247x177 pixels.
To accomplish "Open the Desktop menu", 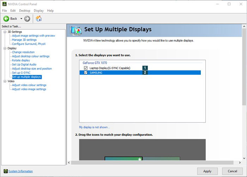I will coord(25,11).
